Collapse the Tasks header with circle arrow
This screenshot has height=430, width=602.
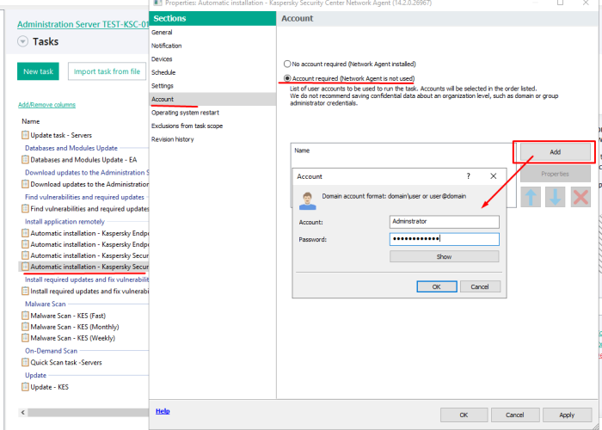pyautogui.click(x=22, y=41)
